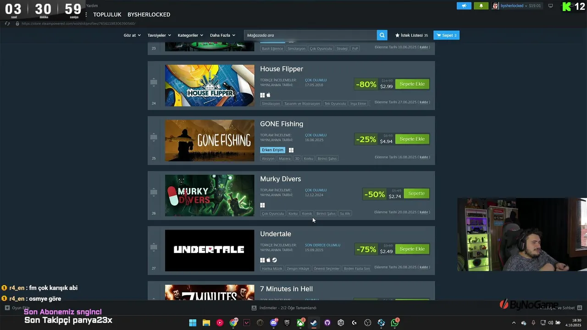Viewport: 587px width, 330px height.
Task: Open the taskbar volume icon
Action: click(x=550, y=323)
